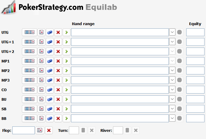Viewport: 206px width, 139px height.
Task: Expand the CO hand range dropdown
Action: 172,90
